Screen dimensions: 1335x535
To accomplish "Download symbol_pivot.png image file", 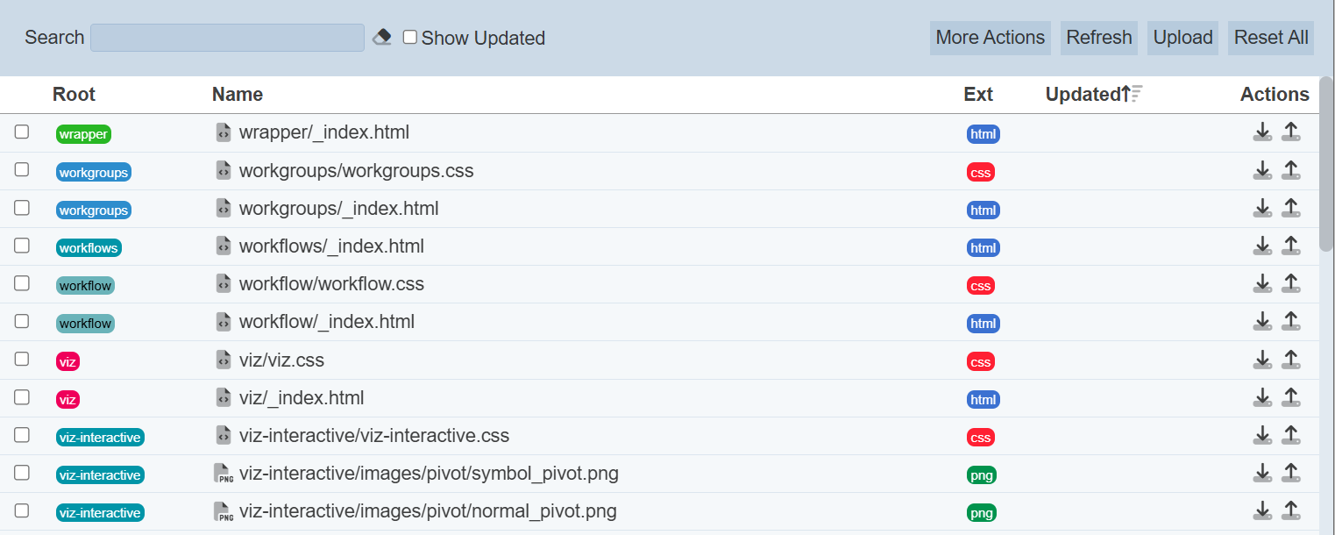I will point(1261,474).
